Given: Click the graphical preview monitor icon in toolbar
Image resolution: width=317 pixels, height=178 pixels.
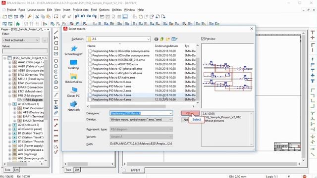Looking at the screenshot, I should coord(125,16).
